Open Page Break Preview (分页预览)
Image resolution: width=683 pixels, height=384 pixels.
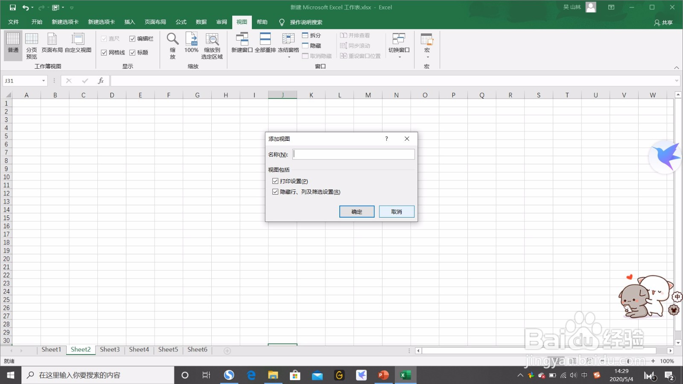coord(32,46)
